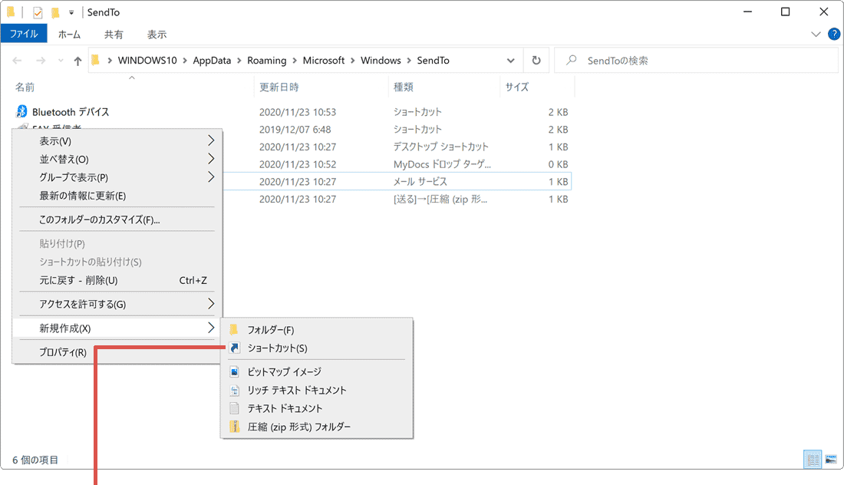
Task: Click the 更新日時 column header
Action: pyautogui.click(x=279, y=87)
